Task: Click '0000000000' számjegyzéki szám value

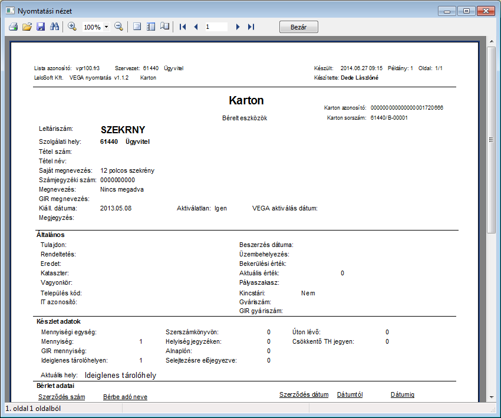Action: (117, 180)
